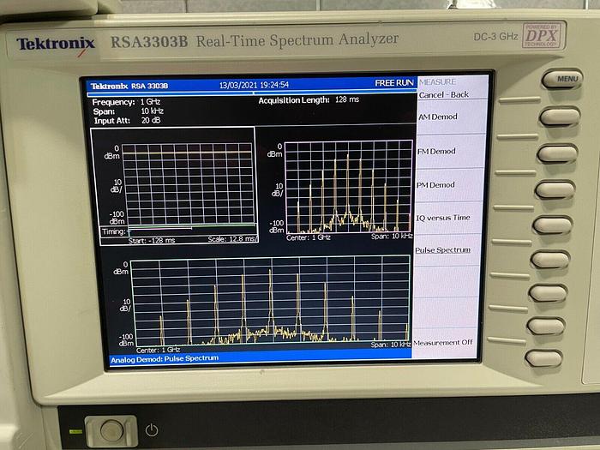
Task: Click the DPX Technology badge
Action: (542, 36)
